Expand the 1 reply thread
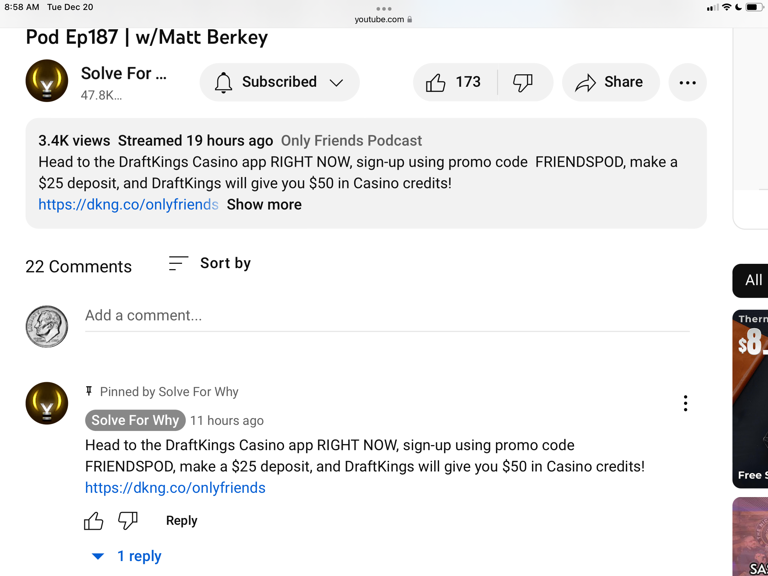The image size is (768, 576). click(127, 556)
